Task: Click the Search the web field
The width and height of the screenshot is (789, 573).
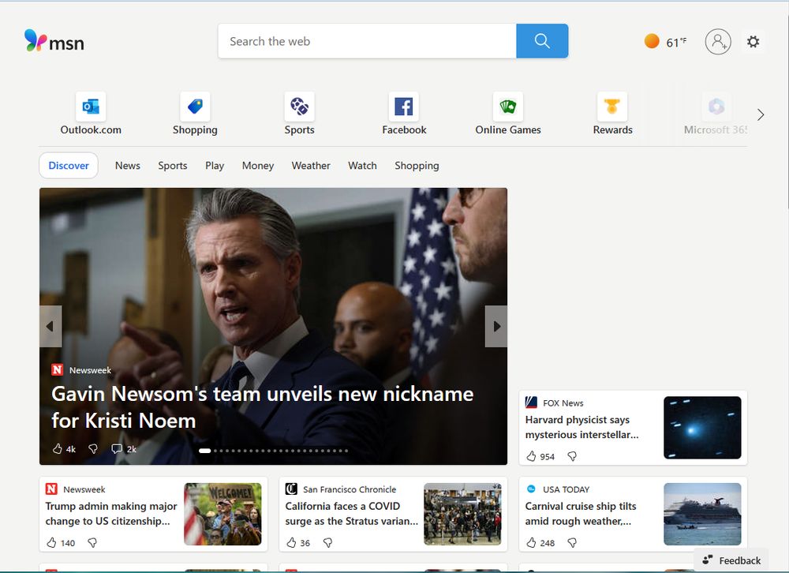Action: [x=368, y=41]
